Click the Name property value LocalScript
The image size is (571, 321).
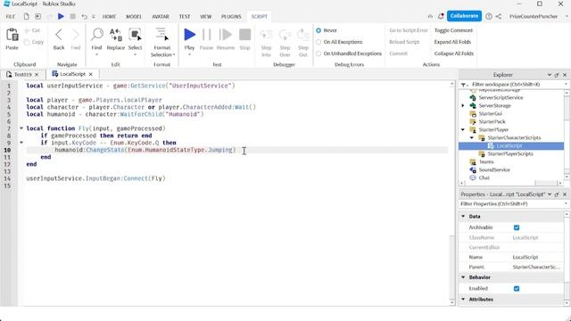[525, 258]
